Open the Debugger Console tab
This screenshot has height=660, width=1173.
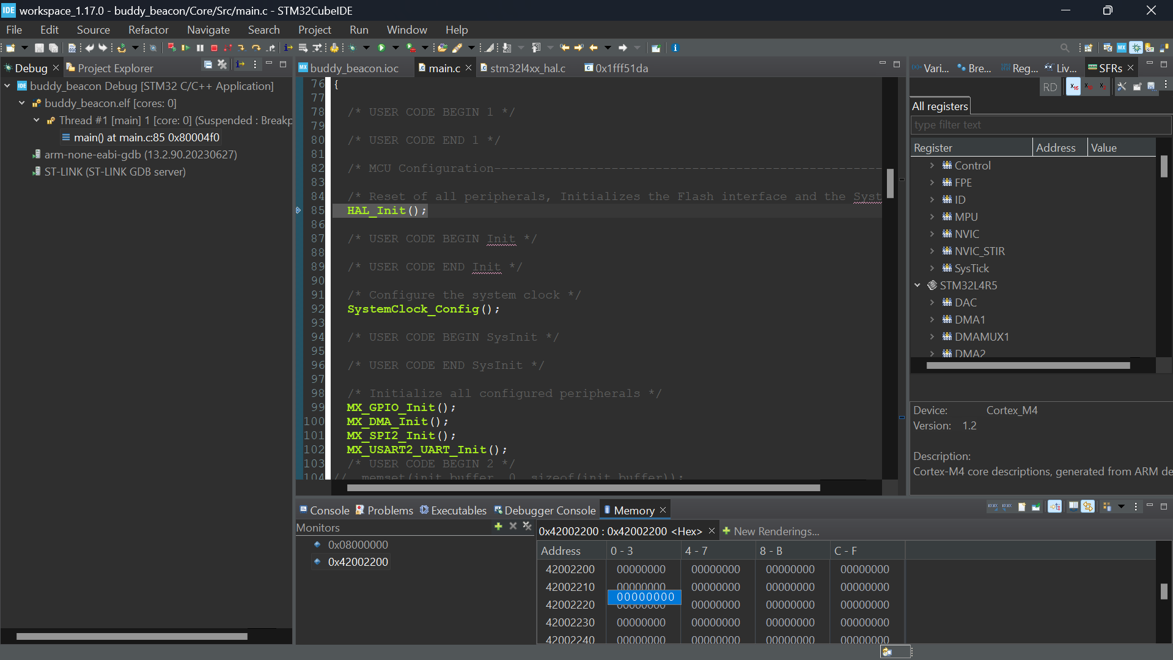coord(545,510)
